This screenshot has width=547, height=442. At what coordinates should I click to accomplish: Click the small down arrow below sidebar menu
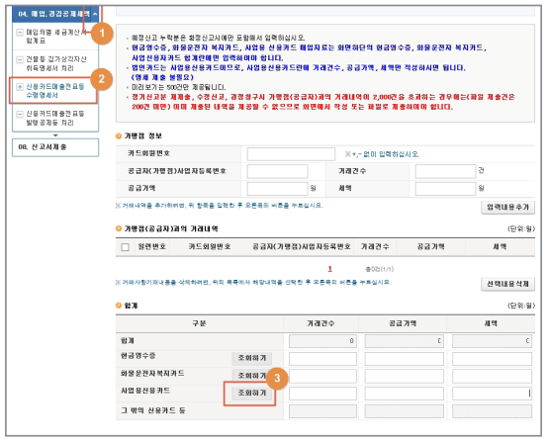[x=55, y=135]
